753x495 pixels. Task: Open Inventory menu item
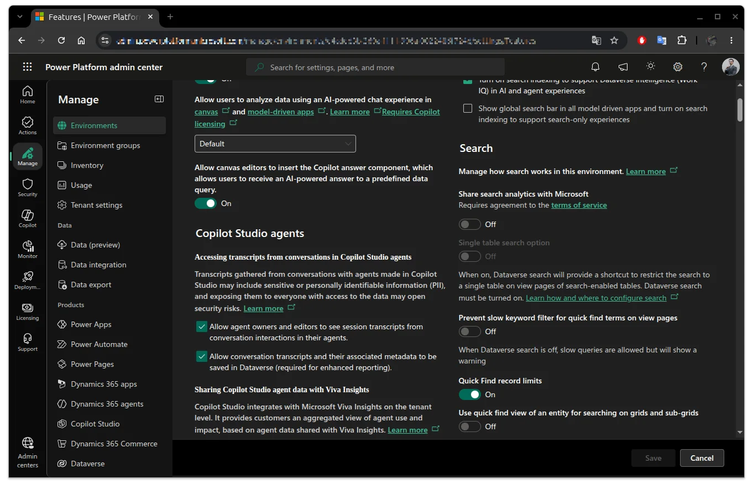click(109, 165)
